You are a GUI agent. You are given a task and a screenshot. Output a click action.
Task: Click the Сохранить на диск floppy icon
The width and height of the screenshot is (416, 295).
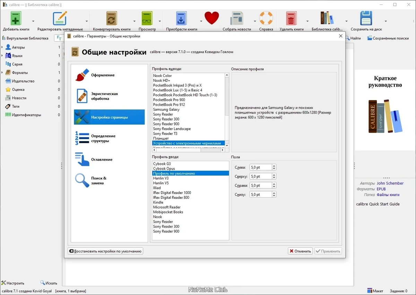tap(366, 18)
